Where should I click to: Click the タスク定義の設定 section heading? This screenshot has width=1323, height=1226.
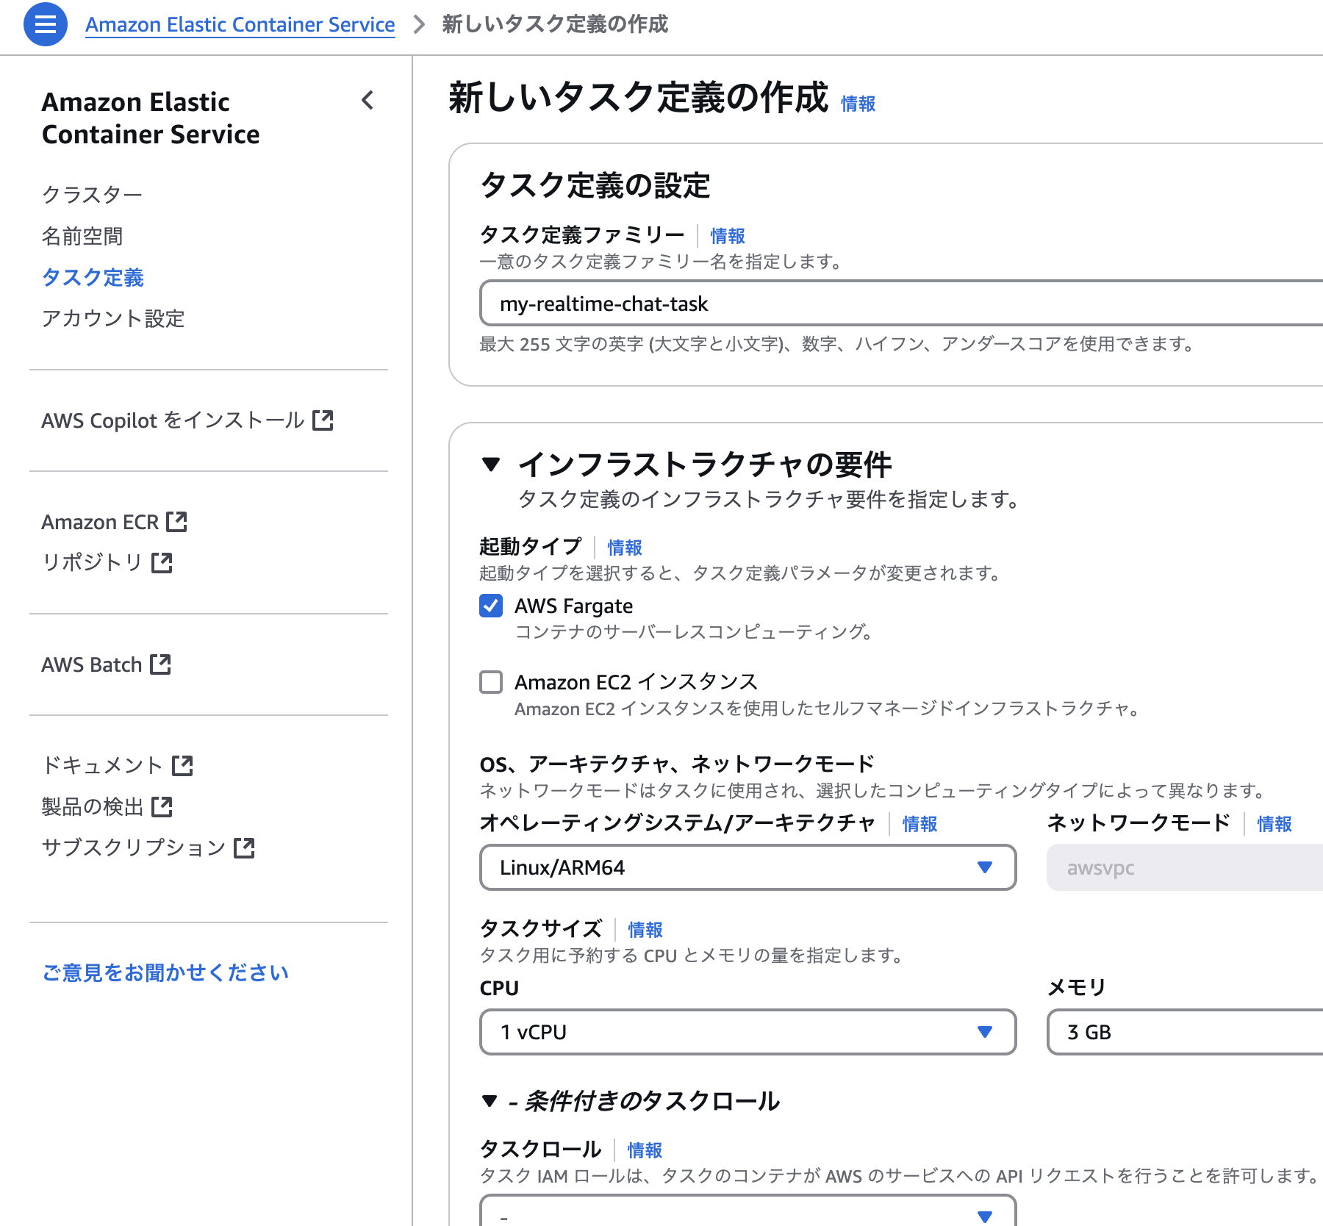(595, 185)
